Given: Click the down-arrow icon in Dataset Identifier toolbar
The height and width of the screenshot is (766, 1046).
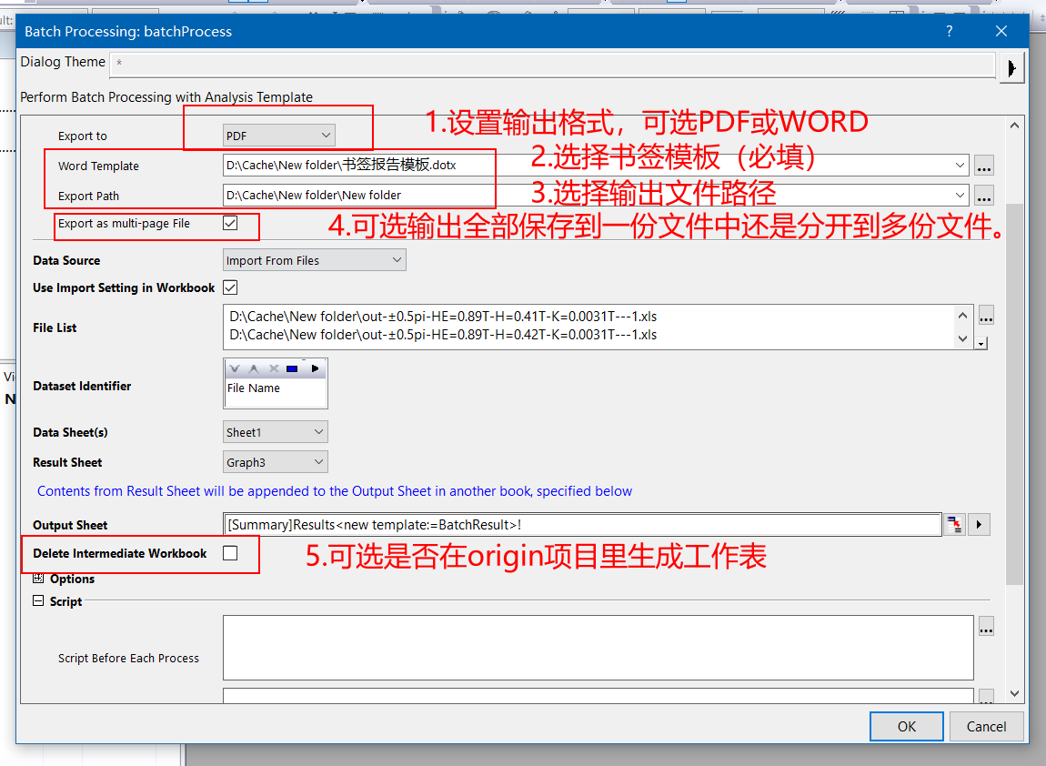Looking at the screenshot, I should click(x=235, y=368).
